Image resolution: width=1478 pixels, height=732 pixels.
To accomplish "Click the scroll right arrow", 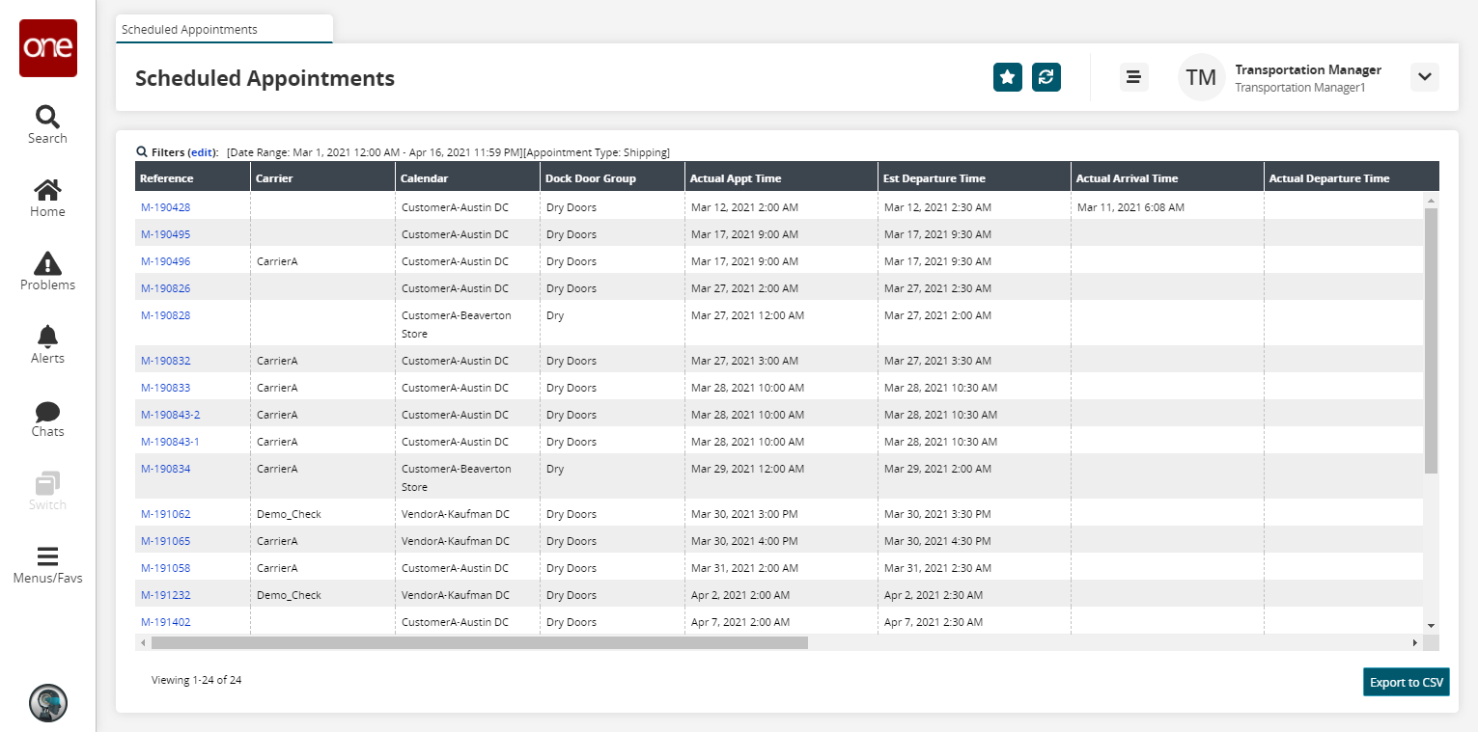I will click(1416, 642).
